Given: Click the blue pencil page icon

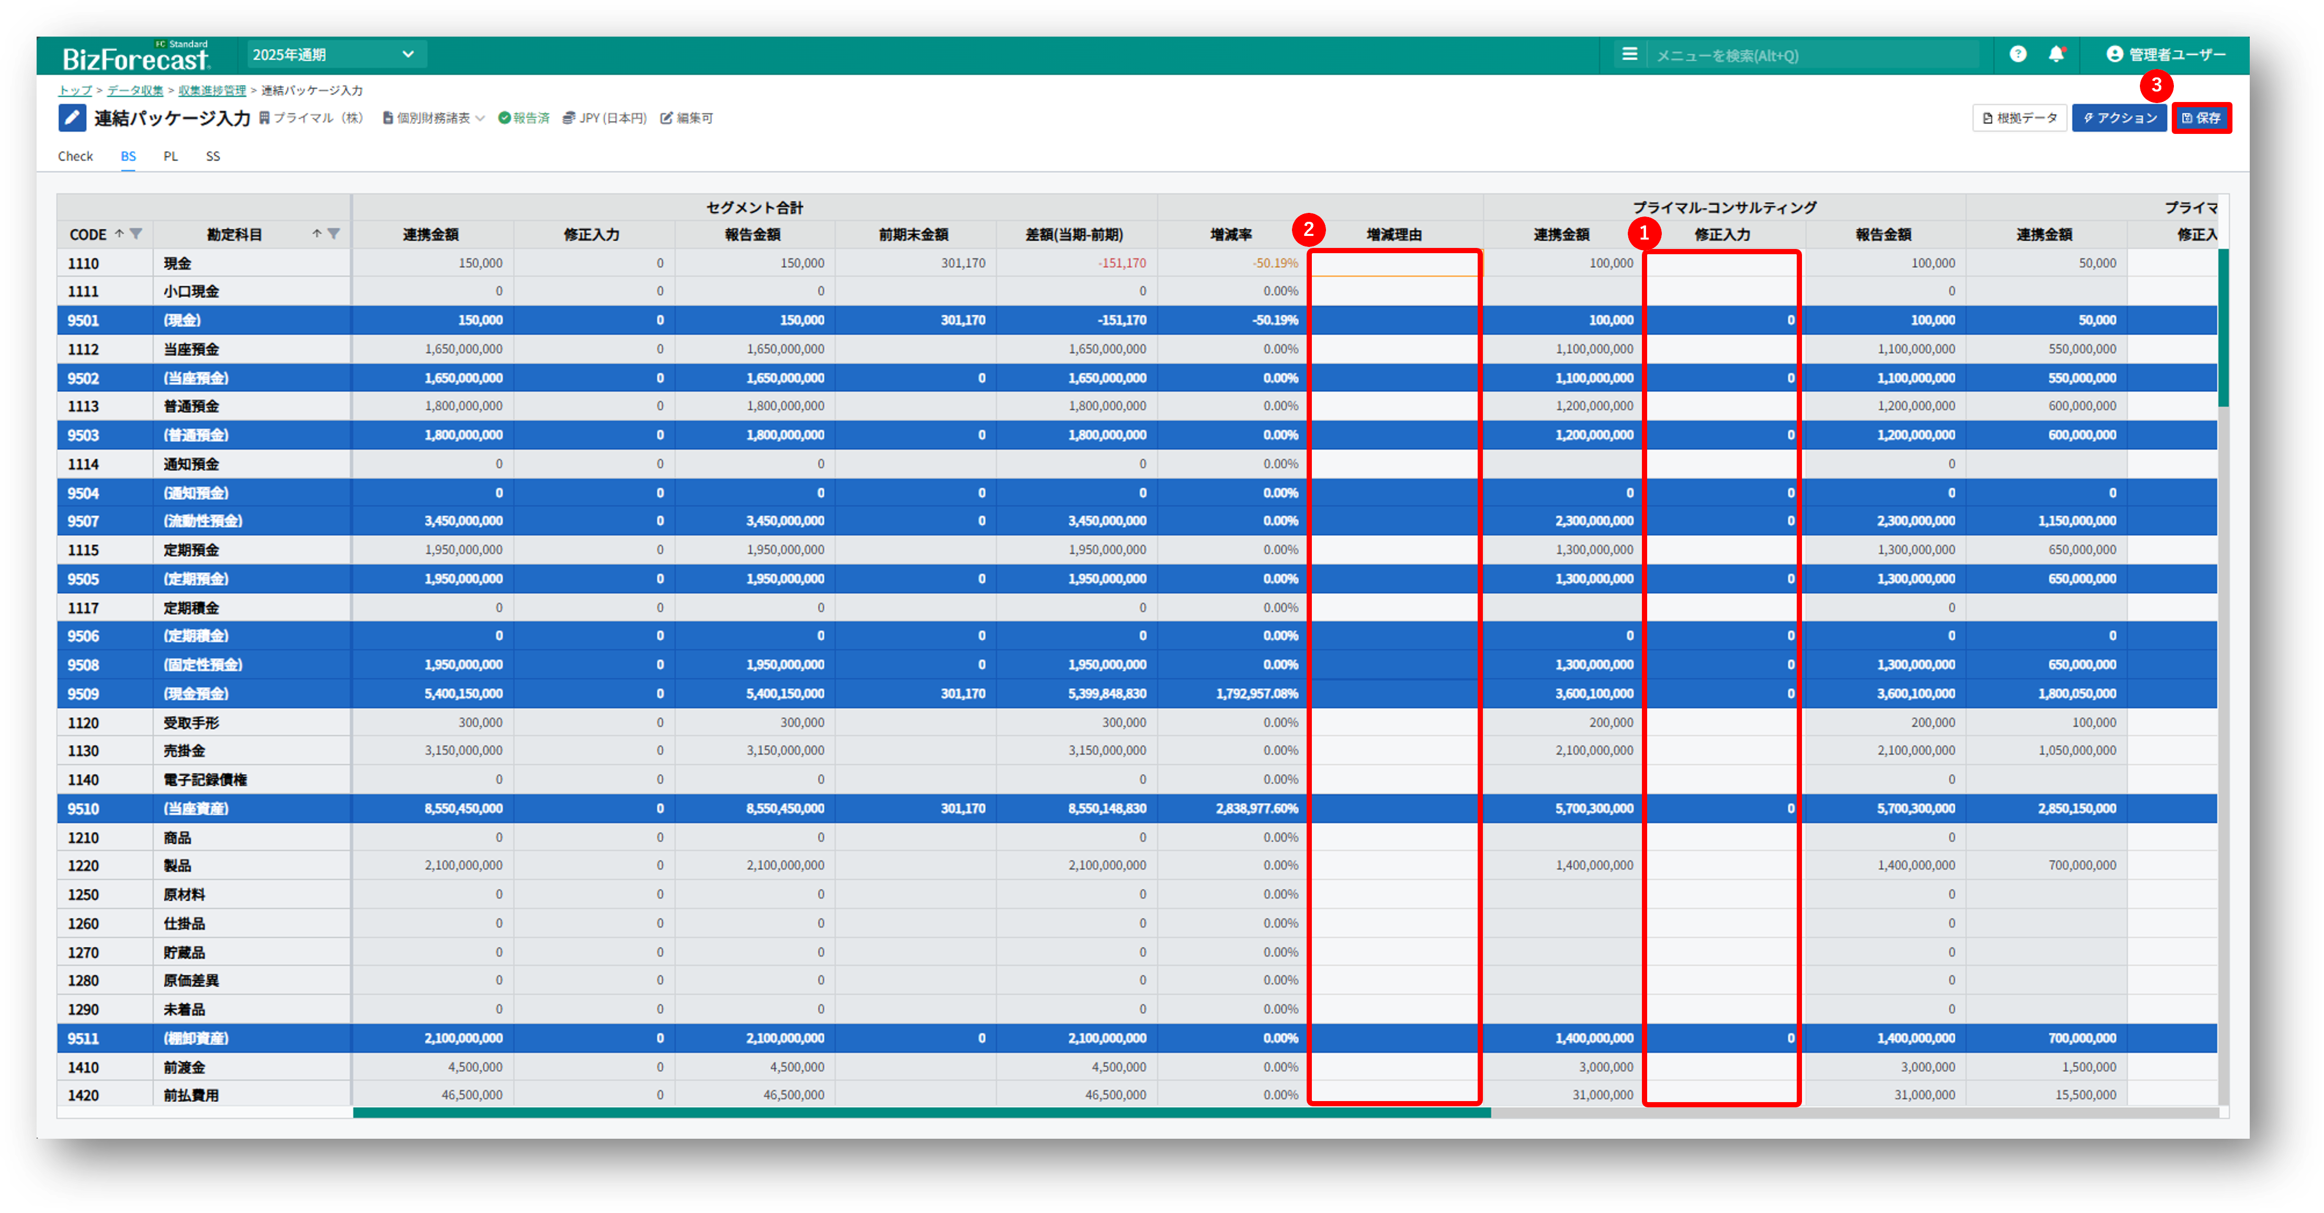Looking at the screenshot, I should tap(72, 118).
